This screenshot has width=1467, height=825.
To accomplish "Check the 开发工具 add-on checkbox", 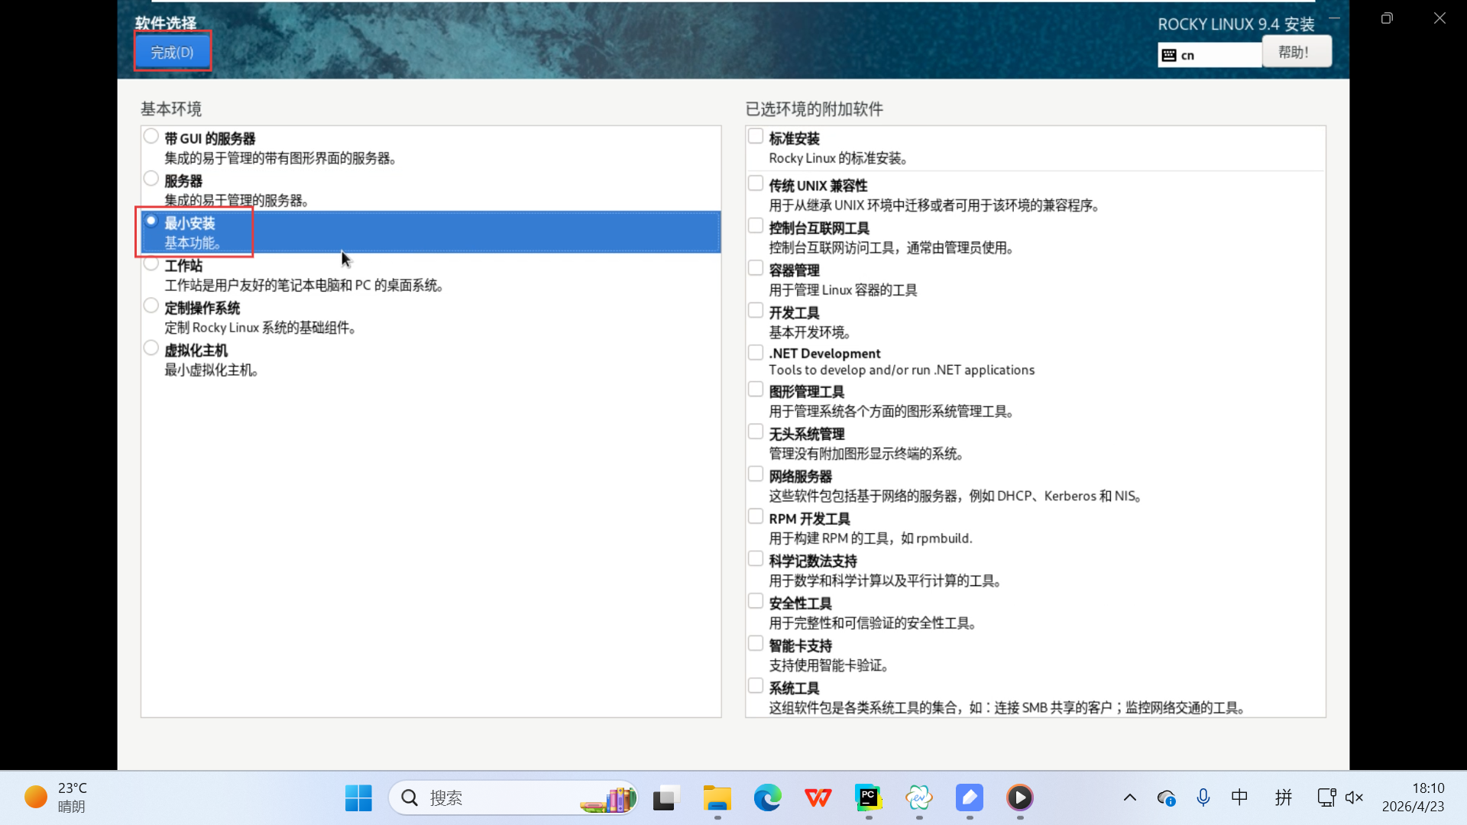I will pyautogui.click(x=756, y=311).
